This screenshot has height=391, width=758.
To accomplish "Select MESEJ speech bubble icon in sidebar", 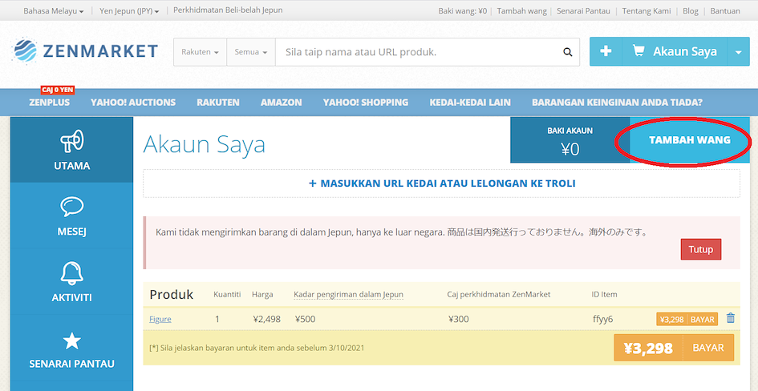I will (x=72, y=207).
